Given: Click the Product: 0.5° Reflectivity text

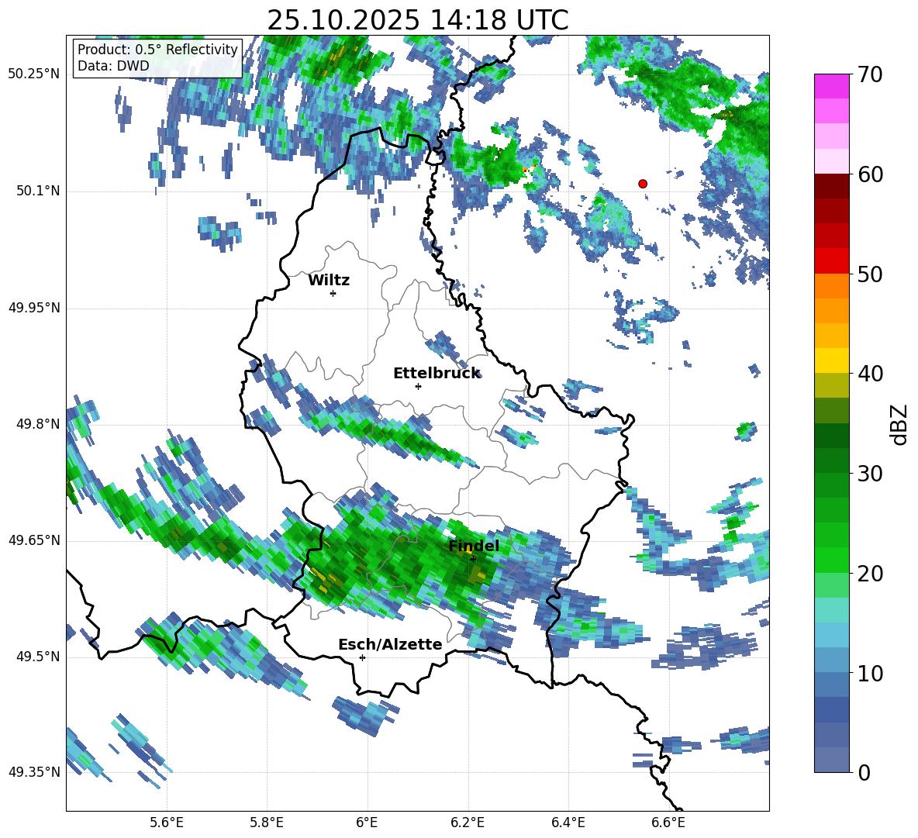Looking at the screenshot, I should coord(157,49).
